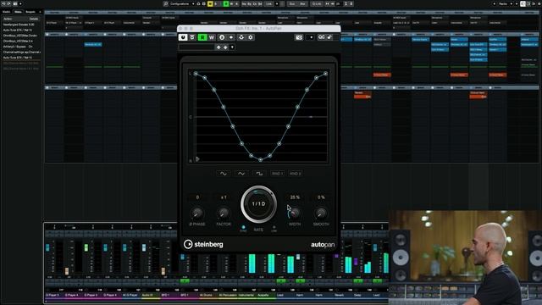
Task: Select the RND 2 waveform button
Action: [296, 174]
